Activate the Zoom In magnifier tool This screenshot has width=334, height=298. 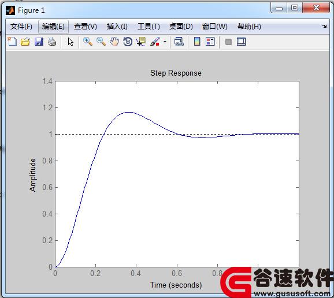[88, 42]
